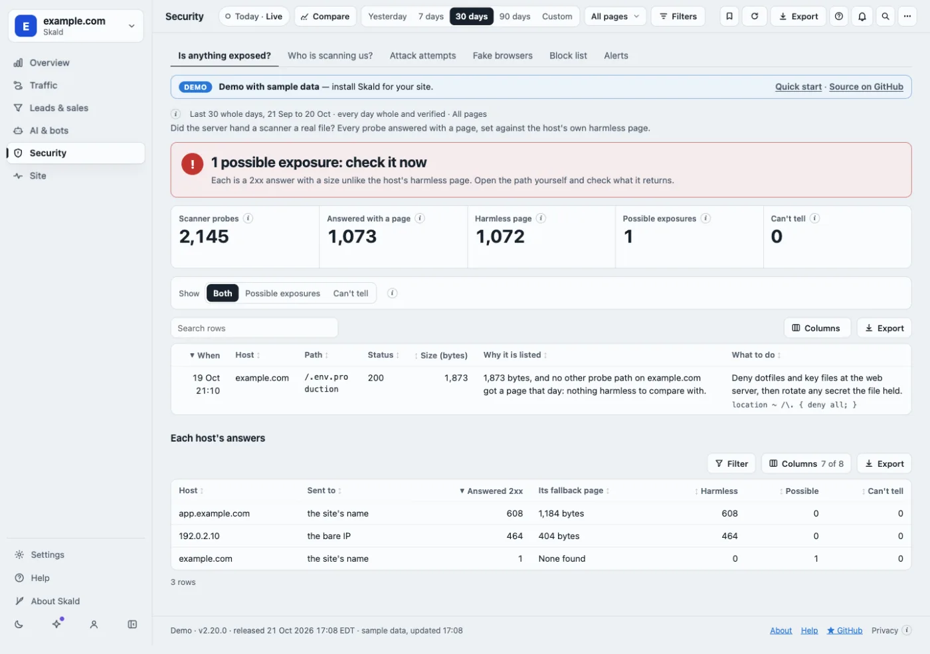Open the sparkle what's new icon
The height and width of the screenshot is (654, 930).
pos(57,624)
